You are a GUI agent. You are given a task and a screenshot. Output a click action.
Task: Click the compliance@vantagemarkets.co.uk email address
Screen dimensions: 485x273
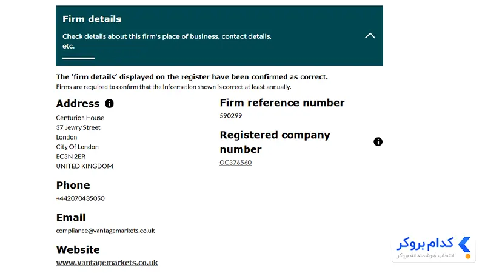105,231
